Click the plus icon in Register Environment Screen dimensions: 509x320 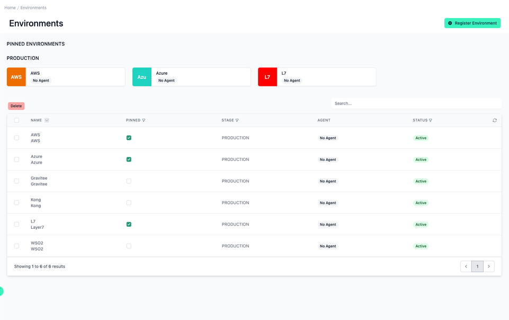pyautogui.click(x=450, y=23)
